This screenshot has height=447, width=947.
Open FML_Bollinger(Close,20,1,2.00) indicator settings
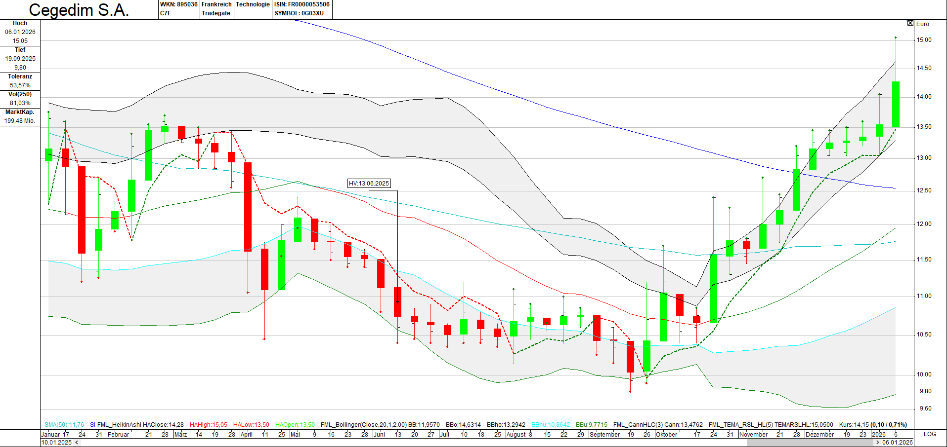363,425
